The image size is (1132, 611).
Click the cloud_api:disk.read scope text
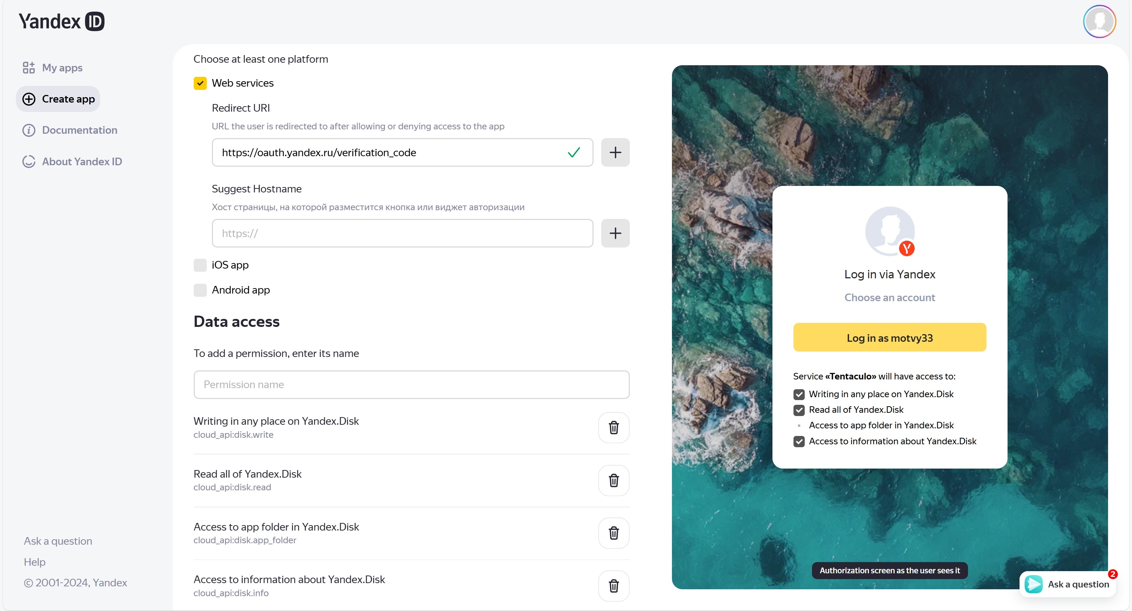232,487
